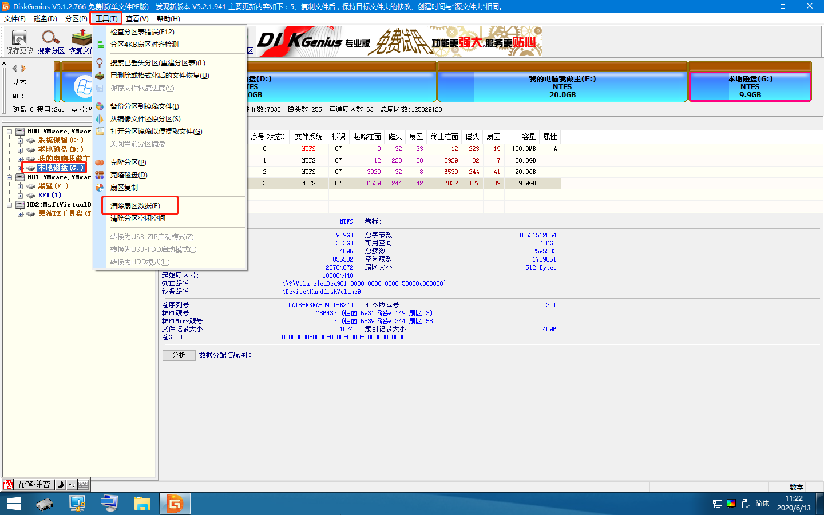Expand the 我的电脑我做主 tree node
Screen dimensions: 824x515
click(x=20, y=159)
